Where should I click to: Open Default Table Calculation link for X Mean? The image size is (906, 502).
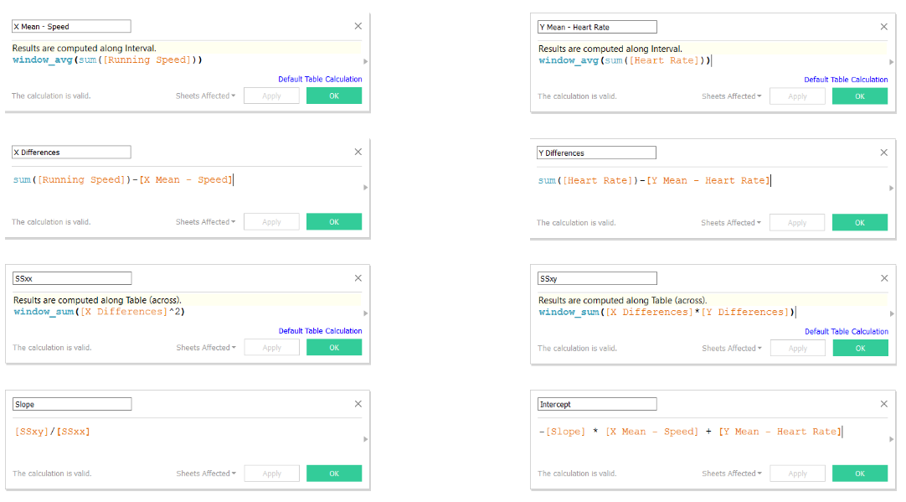320,80
